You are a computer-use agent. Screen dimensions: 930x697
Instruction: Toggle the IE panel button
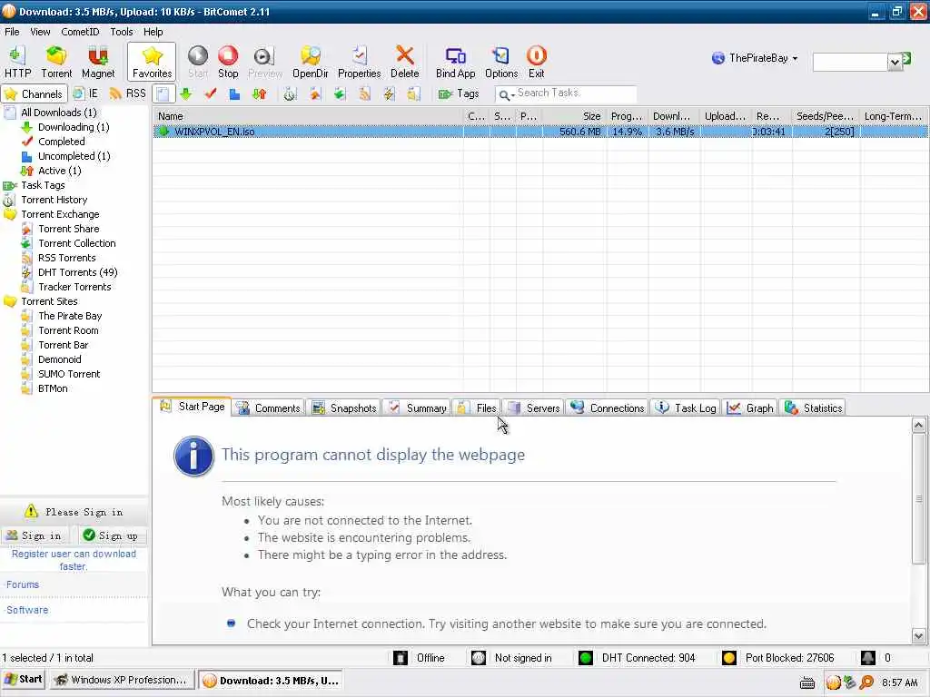click(x=85, y=93)
